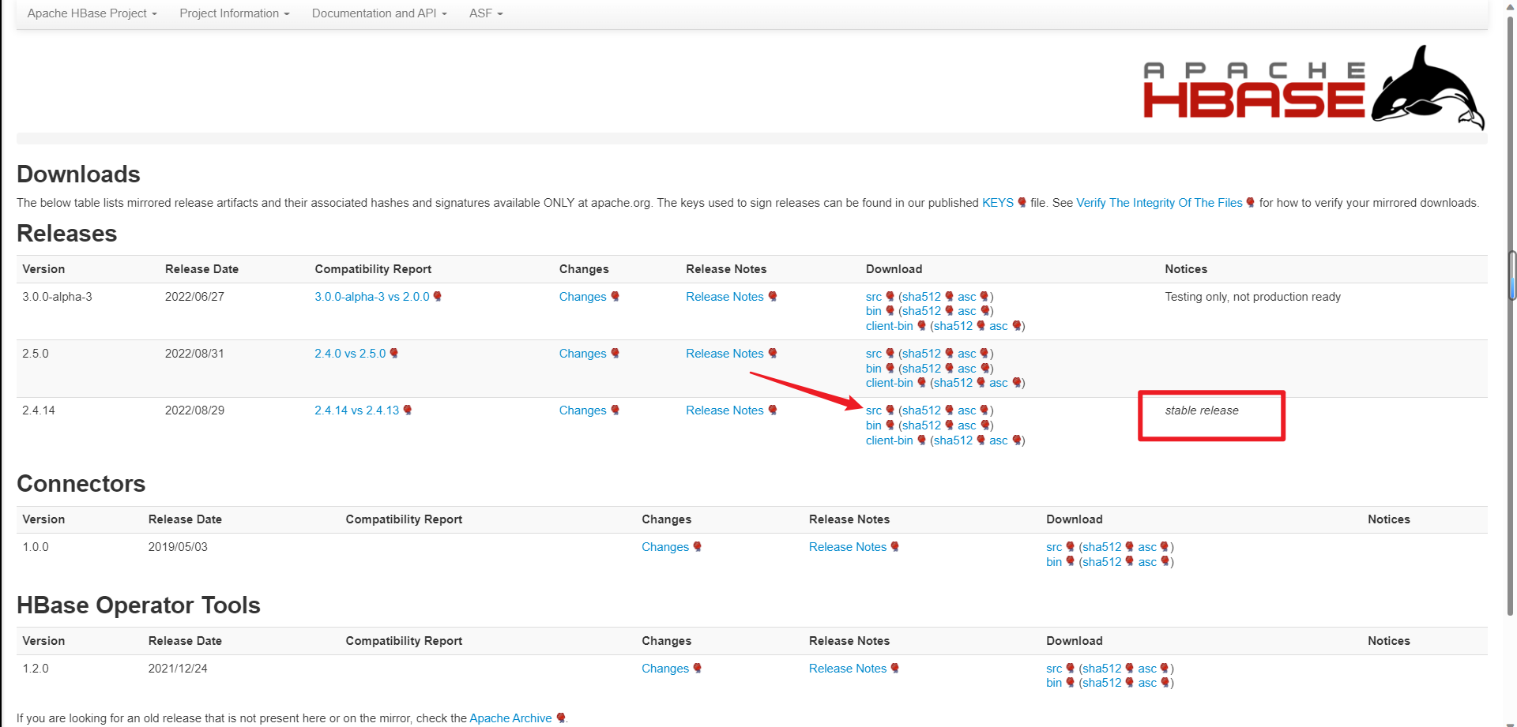Expand the Project Information dropdown
The width and height of the screenshot is (1517, 727).
click(234, 13)
